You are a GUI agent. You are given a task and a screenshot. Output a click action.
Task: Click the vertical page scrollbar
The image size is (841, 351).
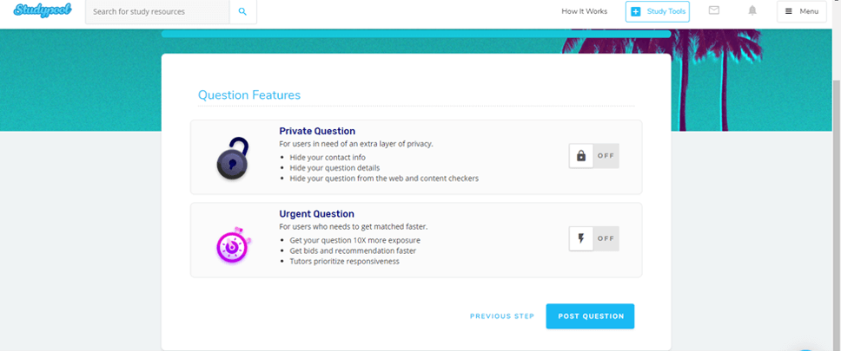(x=835, y=173)
